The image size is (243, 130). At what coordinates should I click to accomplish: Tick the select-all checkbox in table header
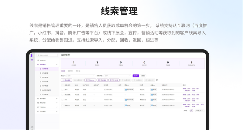coord(63,85)
